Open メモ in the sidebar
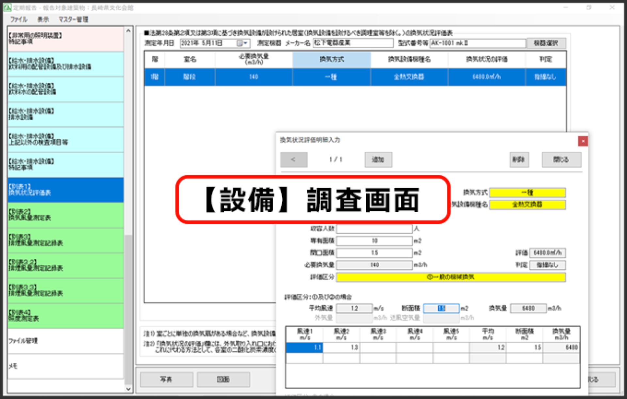This screenshot has height=399, width=627. pyautogui.click(x=66, y=366)
